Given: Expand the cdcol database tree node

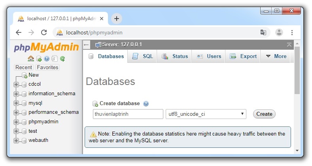Looking at the screenshot, I should pyautogui.click(x=16, y=84).
